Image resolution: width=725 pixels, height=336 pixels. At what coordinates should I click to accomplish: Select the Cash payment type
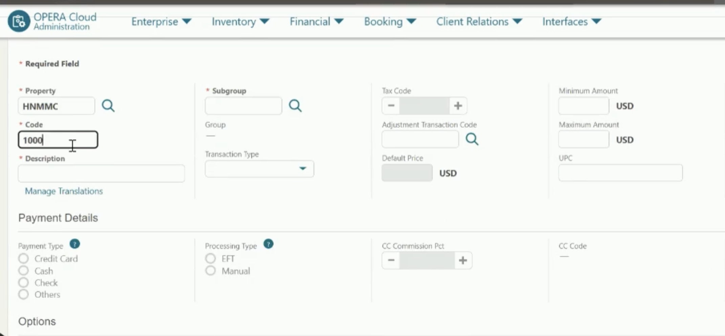pyautogui.click(x=23, y=270)
